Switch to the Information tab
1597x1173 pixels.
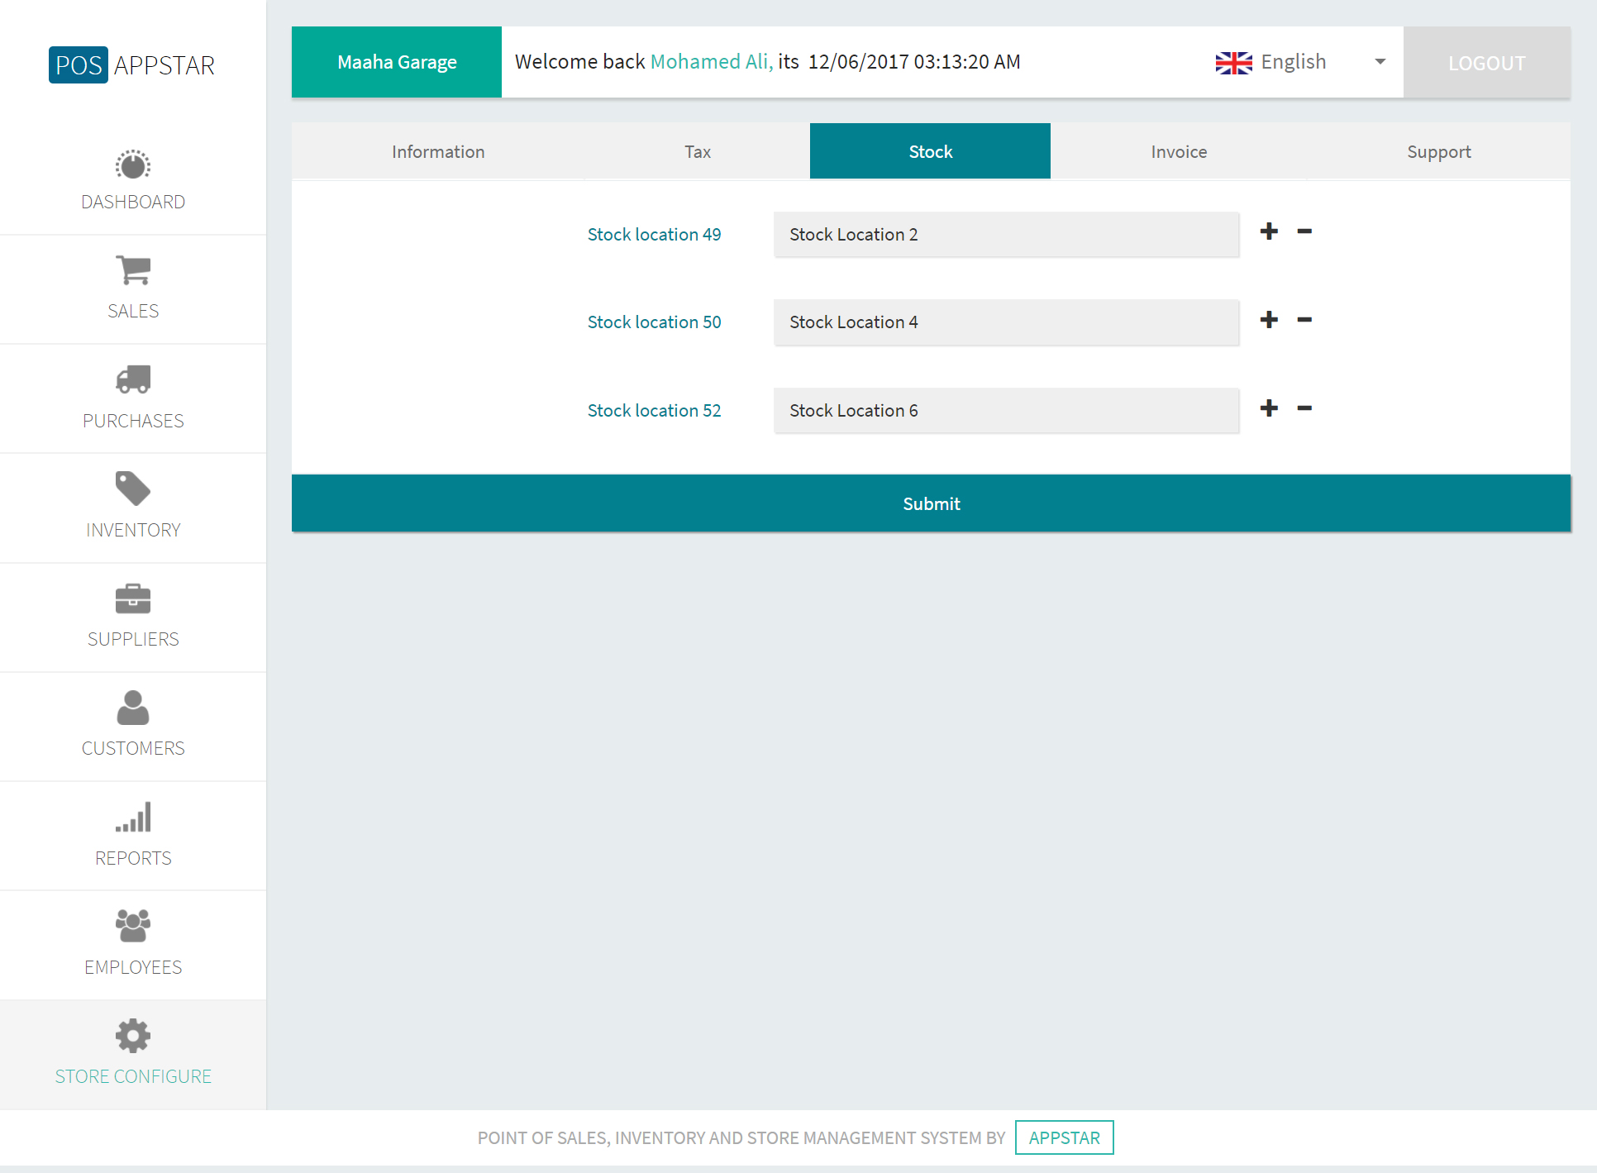438,152
